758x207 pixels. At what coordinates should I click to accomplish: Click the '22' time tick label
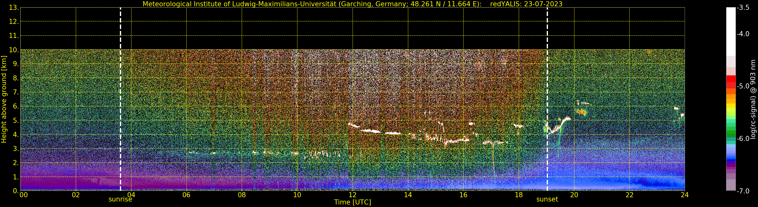[x=629, y=195]
